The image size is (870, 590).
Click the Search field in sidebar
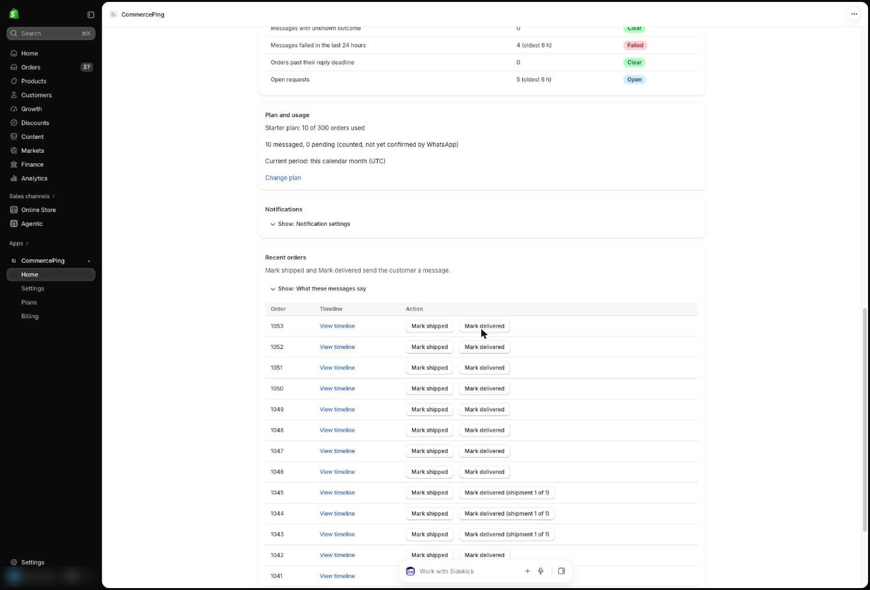click(51, 33)
